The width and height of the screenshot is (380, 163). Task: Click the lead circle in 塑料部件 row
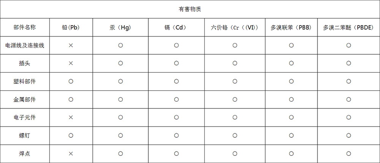(71, 81)
